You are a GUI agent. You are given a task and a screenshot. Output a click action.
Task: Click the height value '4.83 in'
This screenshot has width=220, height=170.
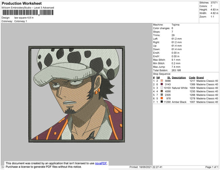pos(214,10)
